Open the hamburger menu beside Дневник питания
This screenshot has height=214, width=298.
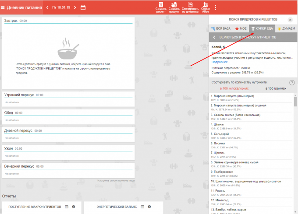4,8
